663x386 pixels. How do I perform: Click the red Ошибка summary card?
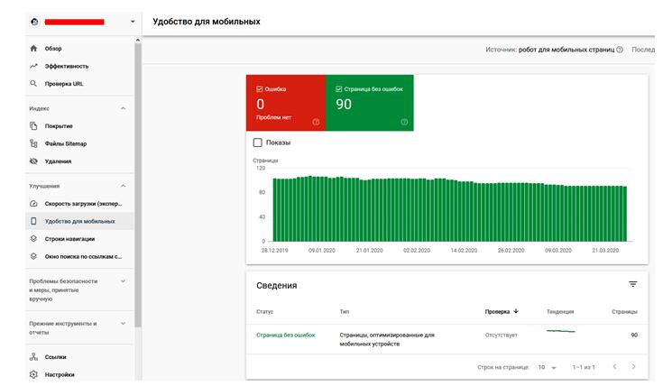(286, 103)
